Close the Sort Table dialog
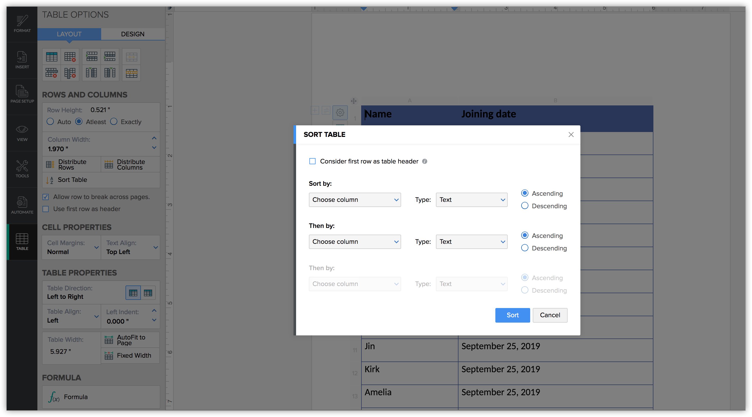752x417 pixels. coord(571,134)
